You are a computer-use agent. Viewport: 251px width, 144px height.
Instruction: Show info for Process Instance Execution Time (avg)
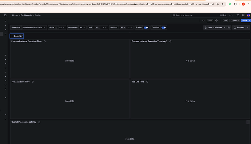pyautogui.click(x=170, y=41)
